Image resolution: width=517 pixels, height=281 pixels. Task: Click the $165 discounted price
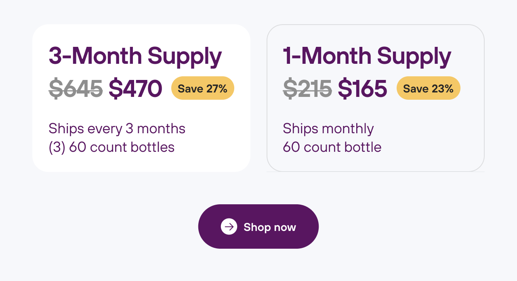362,89
